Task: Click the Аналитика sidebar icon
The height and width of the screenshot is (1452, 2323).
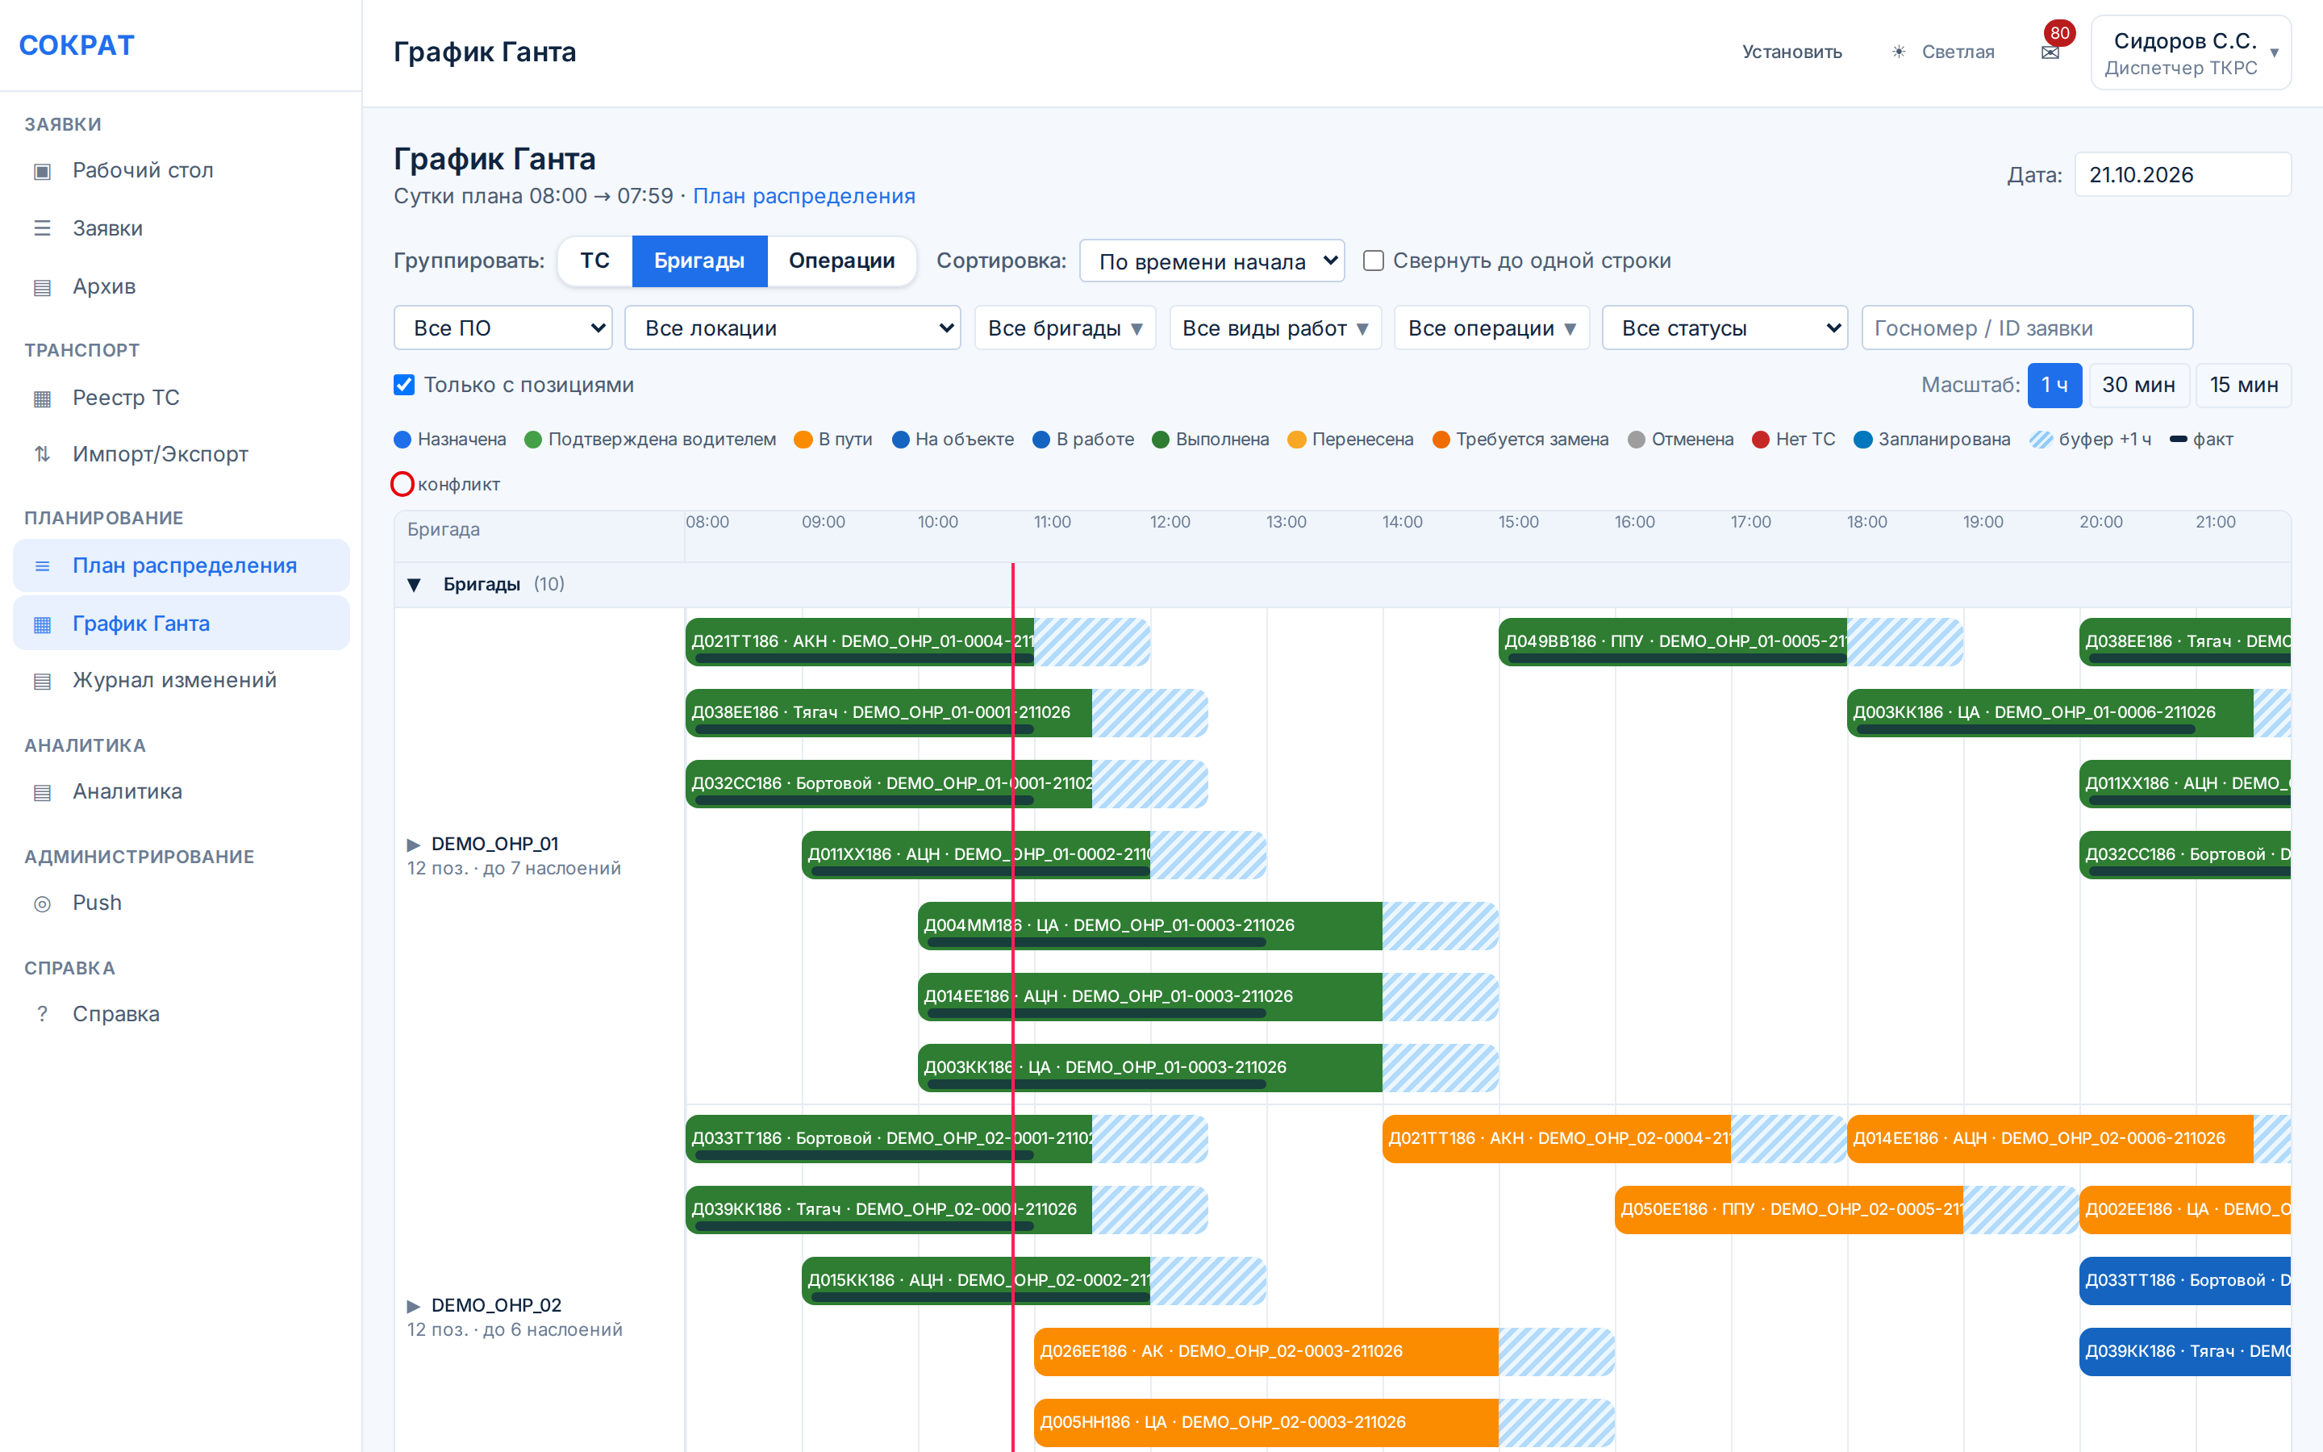Action: [x=42, y=792]
